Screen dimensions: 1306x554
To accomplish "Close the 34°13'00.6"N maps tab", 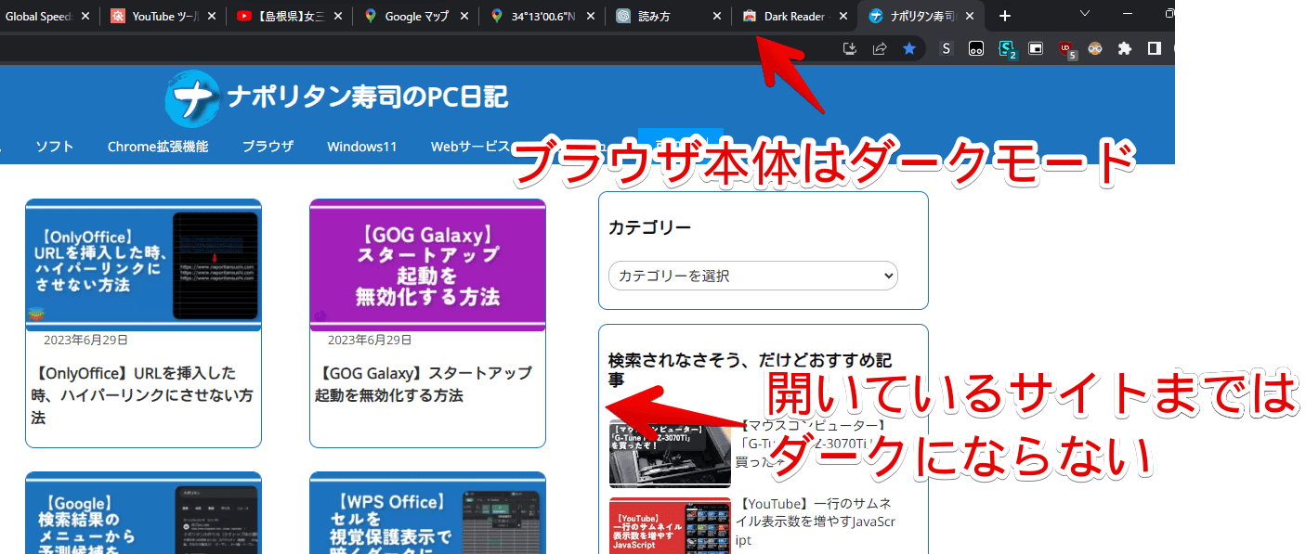I will tap(591, 17).
